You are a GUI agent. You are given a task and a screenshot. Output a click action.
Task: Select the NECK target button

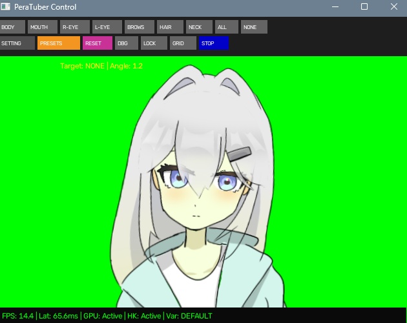click(199, 27)
